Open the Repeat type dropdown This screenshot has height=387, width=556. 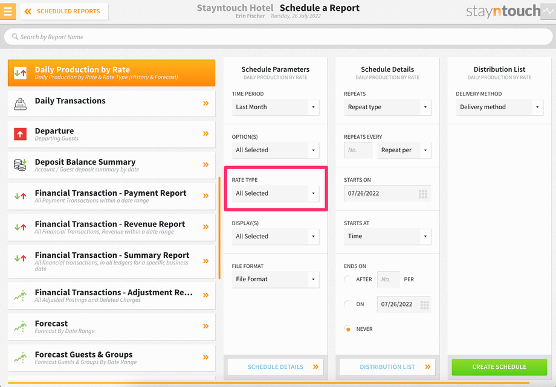(x=387, y=107)
